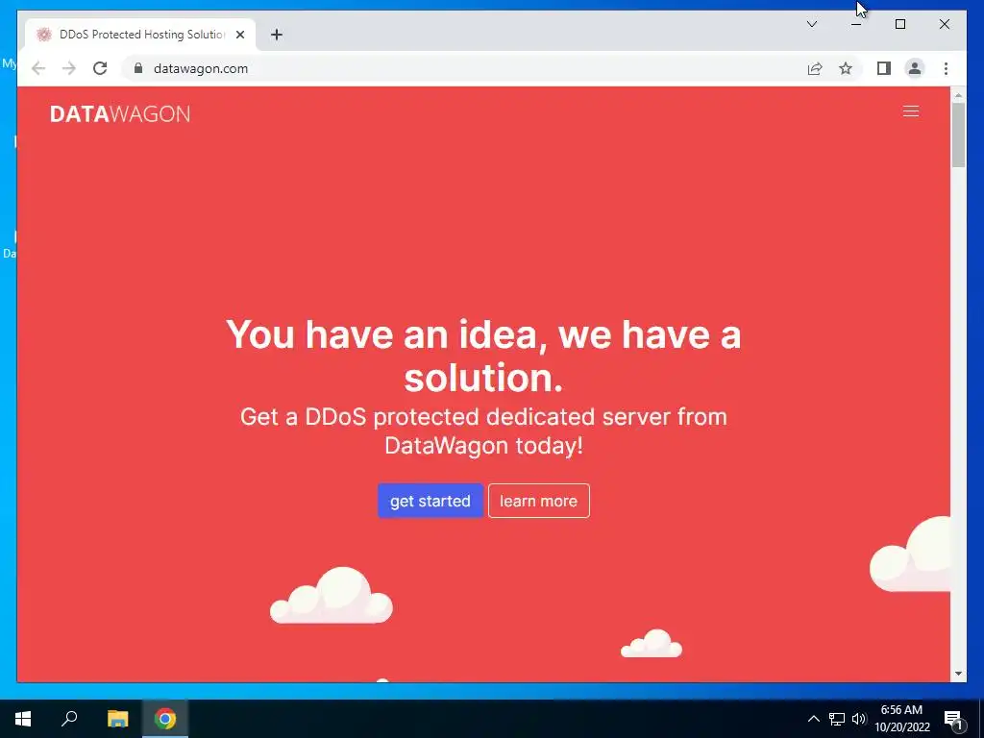Open a new tab
The height and width of the screenshot is (738, 984).
[x=276, y=35]
